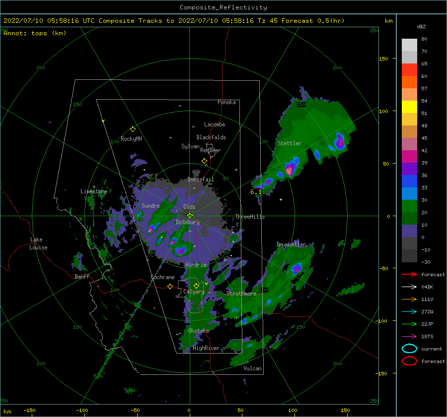Click the red forecast arrow in legend
This screenshot has height=417, width=447.
point(409,274)
